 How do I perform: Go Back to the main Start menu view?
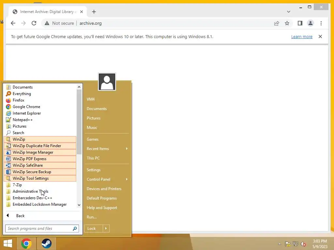pyautogui.click(x=42, y=216)
